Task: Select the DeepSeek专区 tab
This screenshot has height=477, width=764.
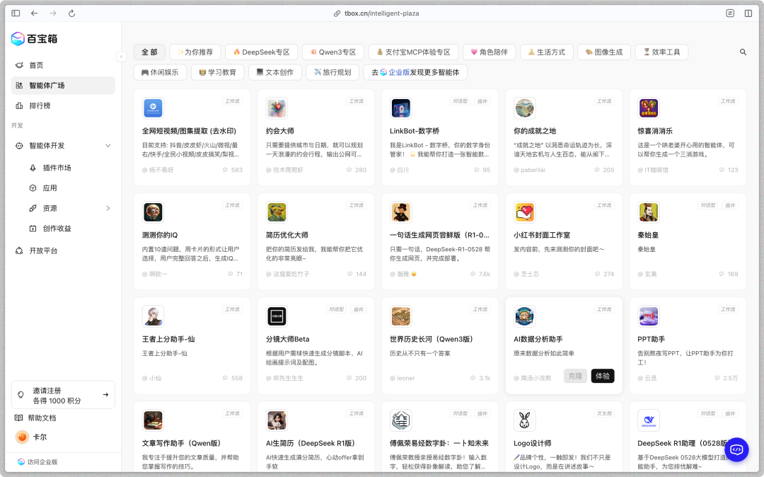Action: (x=261, y=52)
